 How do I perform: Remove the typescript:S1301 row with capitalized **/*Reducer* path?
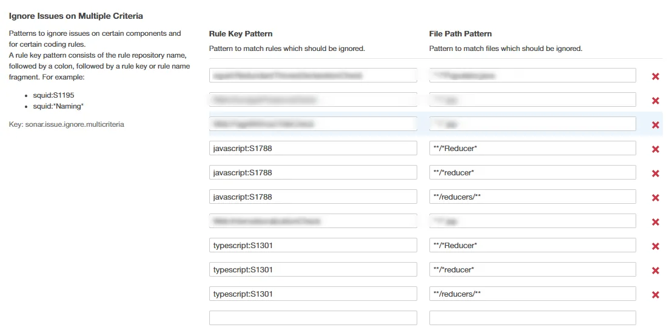655,246
